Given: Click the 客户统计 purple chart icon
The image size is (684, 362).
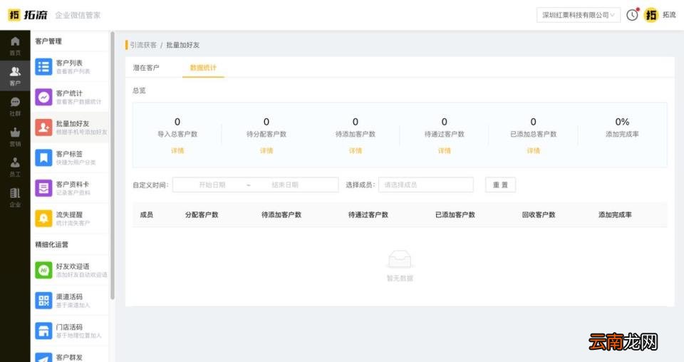Looking at the screenshot, I should pyautogui.click(x=43, y=97).
